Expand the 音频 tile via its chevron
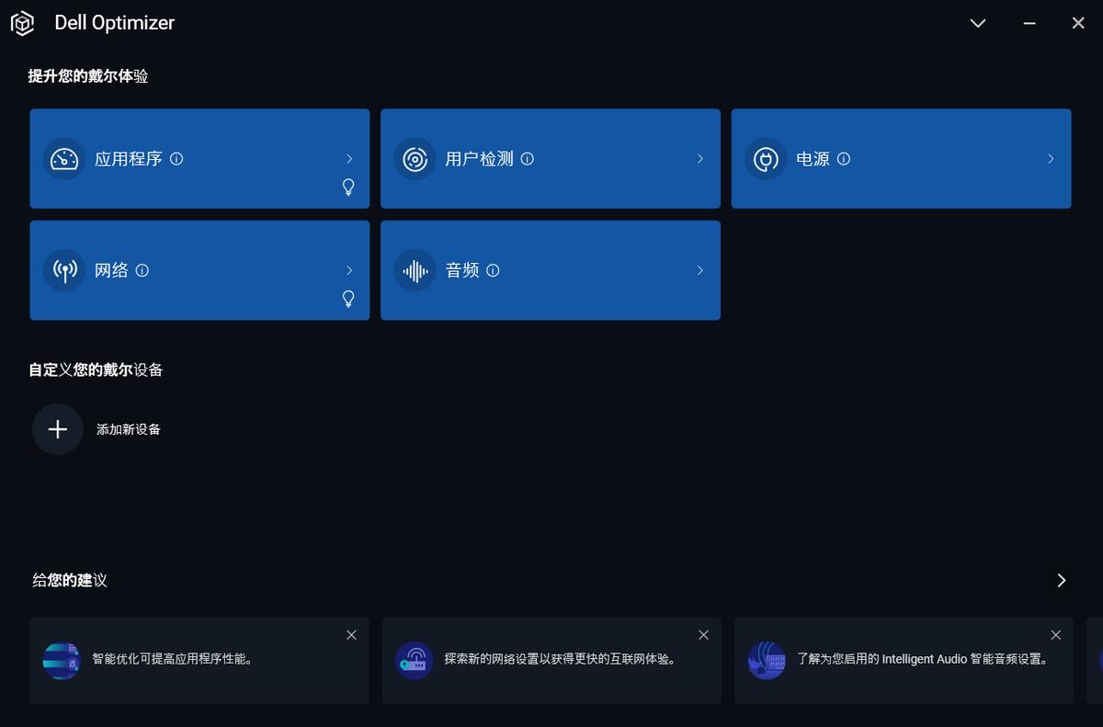The height and width of the screenshot is (727, 1103). tap(700, 269)
